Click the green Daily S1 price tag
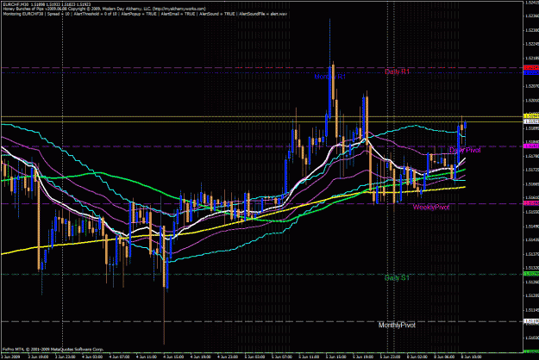Viewport: 539px width, 360px height. coord(530,274)
